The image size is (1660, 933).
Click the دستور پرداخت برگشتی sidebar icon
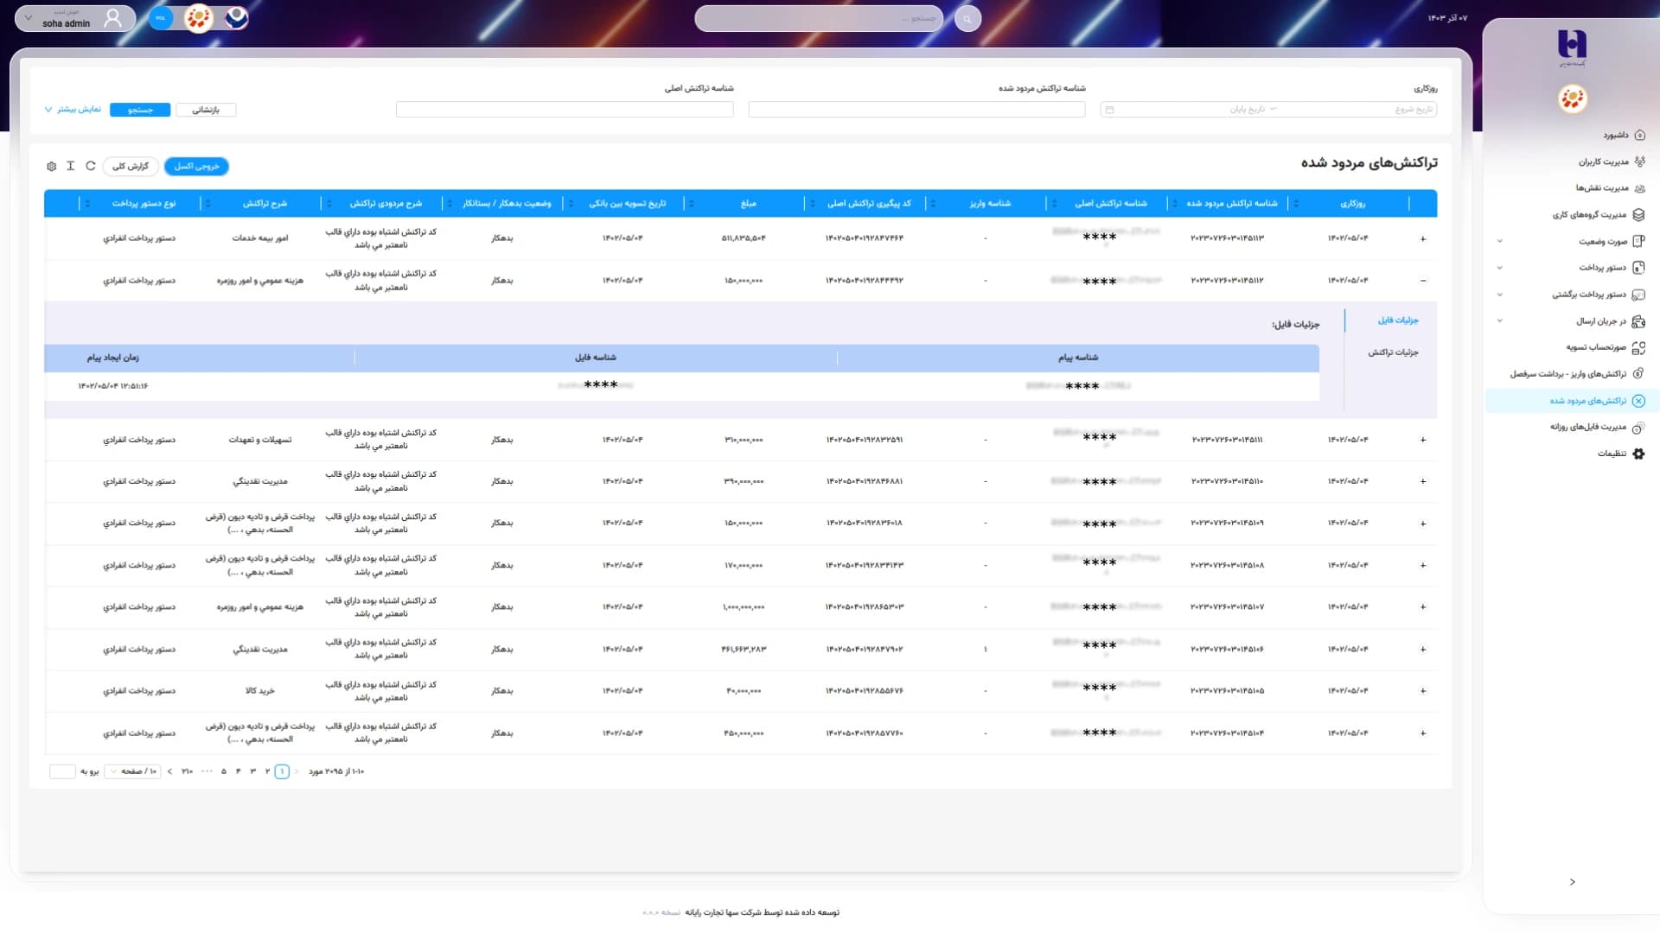[x=1638, y=295]
